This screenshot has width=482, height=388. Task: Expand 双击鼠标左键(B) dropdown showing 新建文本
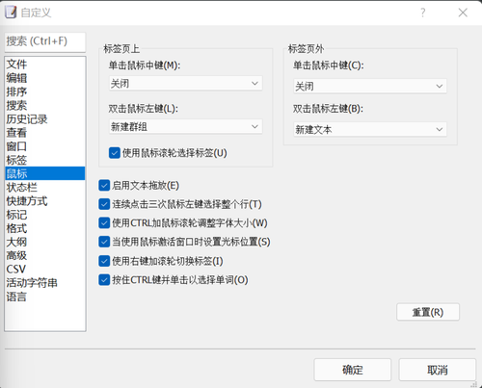pyautogui.click(x=370, y=129)
